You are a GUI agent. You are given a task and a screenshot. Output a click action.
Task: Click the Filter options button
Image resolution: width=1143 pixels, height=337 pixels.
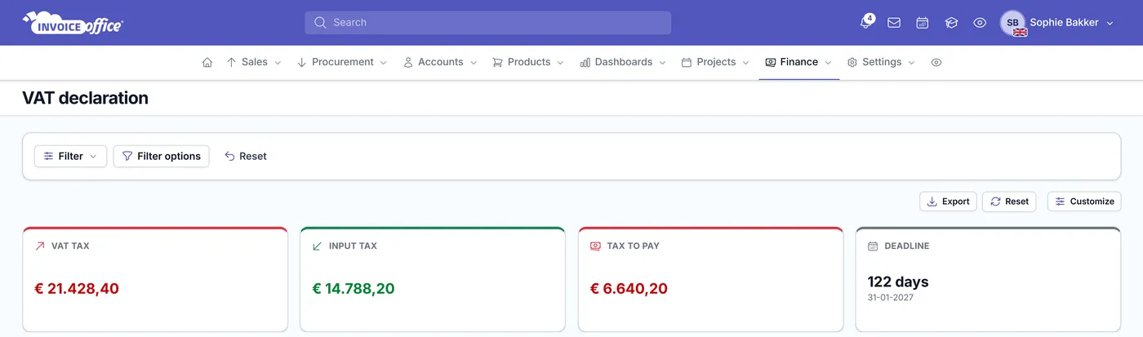click(161, 156)
